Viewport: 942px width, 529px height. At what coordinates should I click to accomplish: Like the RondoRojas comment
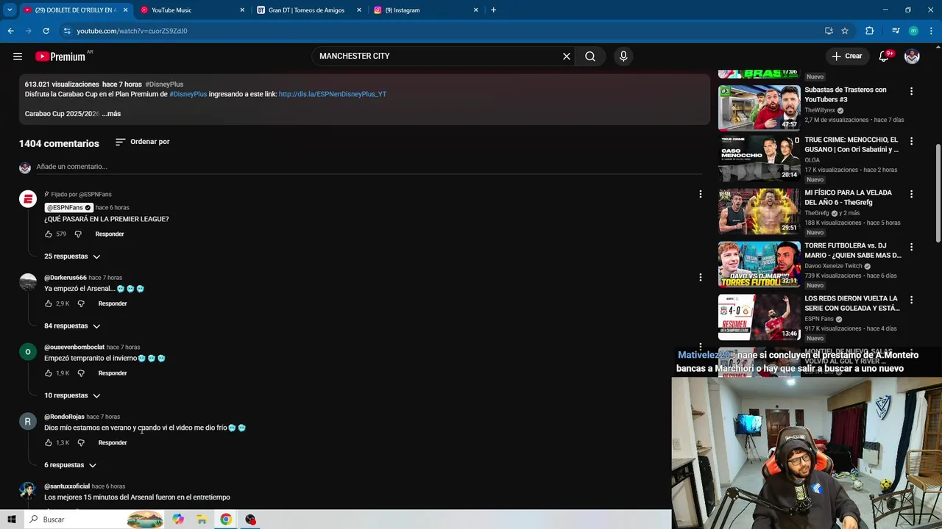pos(49,443)
